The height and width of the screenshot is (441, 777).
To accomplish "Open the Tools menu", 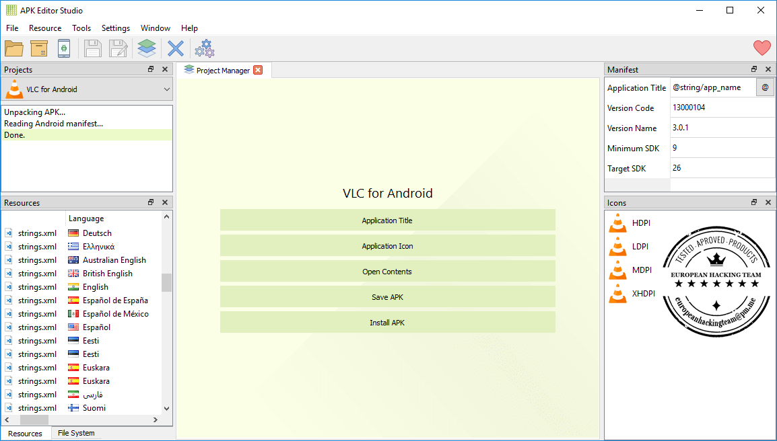I will click(x=81, y=28).
